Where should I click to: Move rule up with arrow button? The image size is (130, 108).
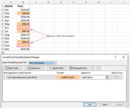(x=92, y=68)
